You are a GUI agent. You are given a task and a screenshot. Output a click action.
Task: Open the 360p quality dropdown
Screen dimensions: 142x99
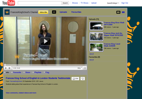80,68
